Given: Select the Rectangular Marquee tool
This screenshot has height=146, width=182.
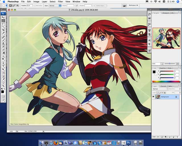Looking at the screenshot, I should tap(3, 21).
